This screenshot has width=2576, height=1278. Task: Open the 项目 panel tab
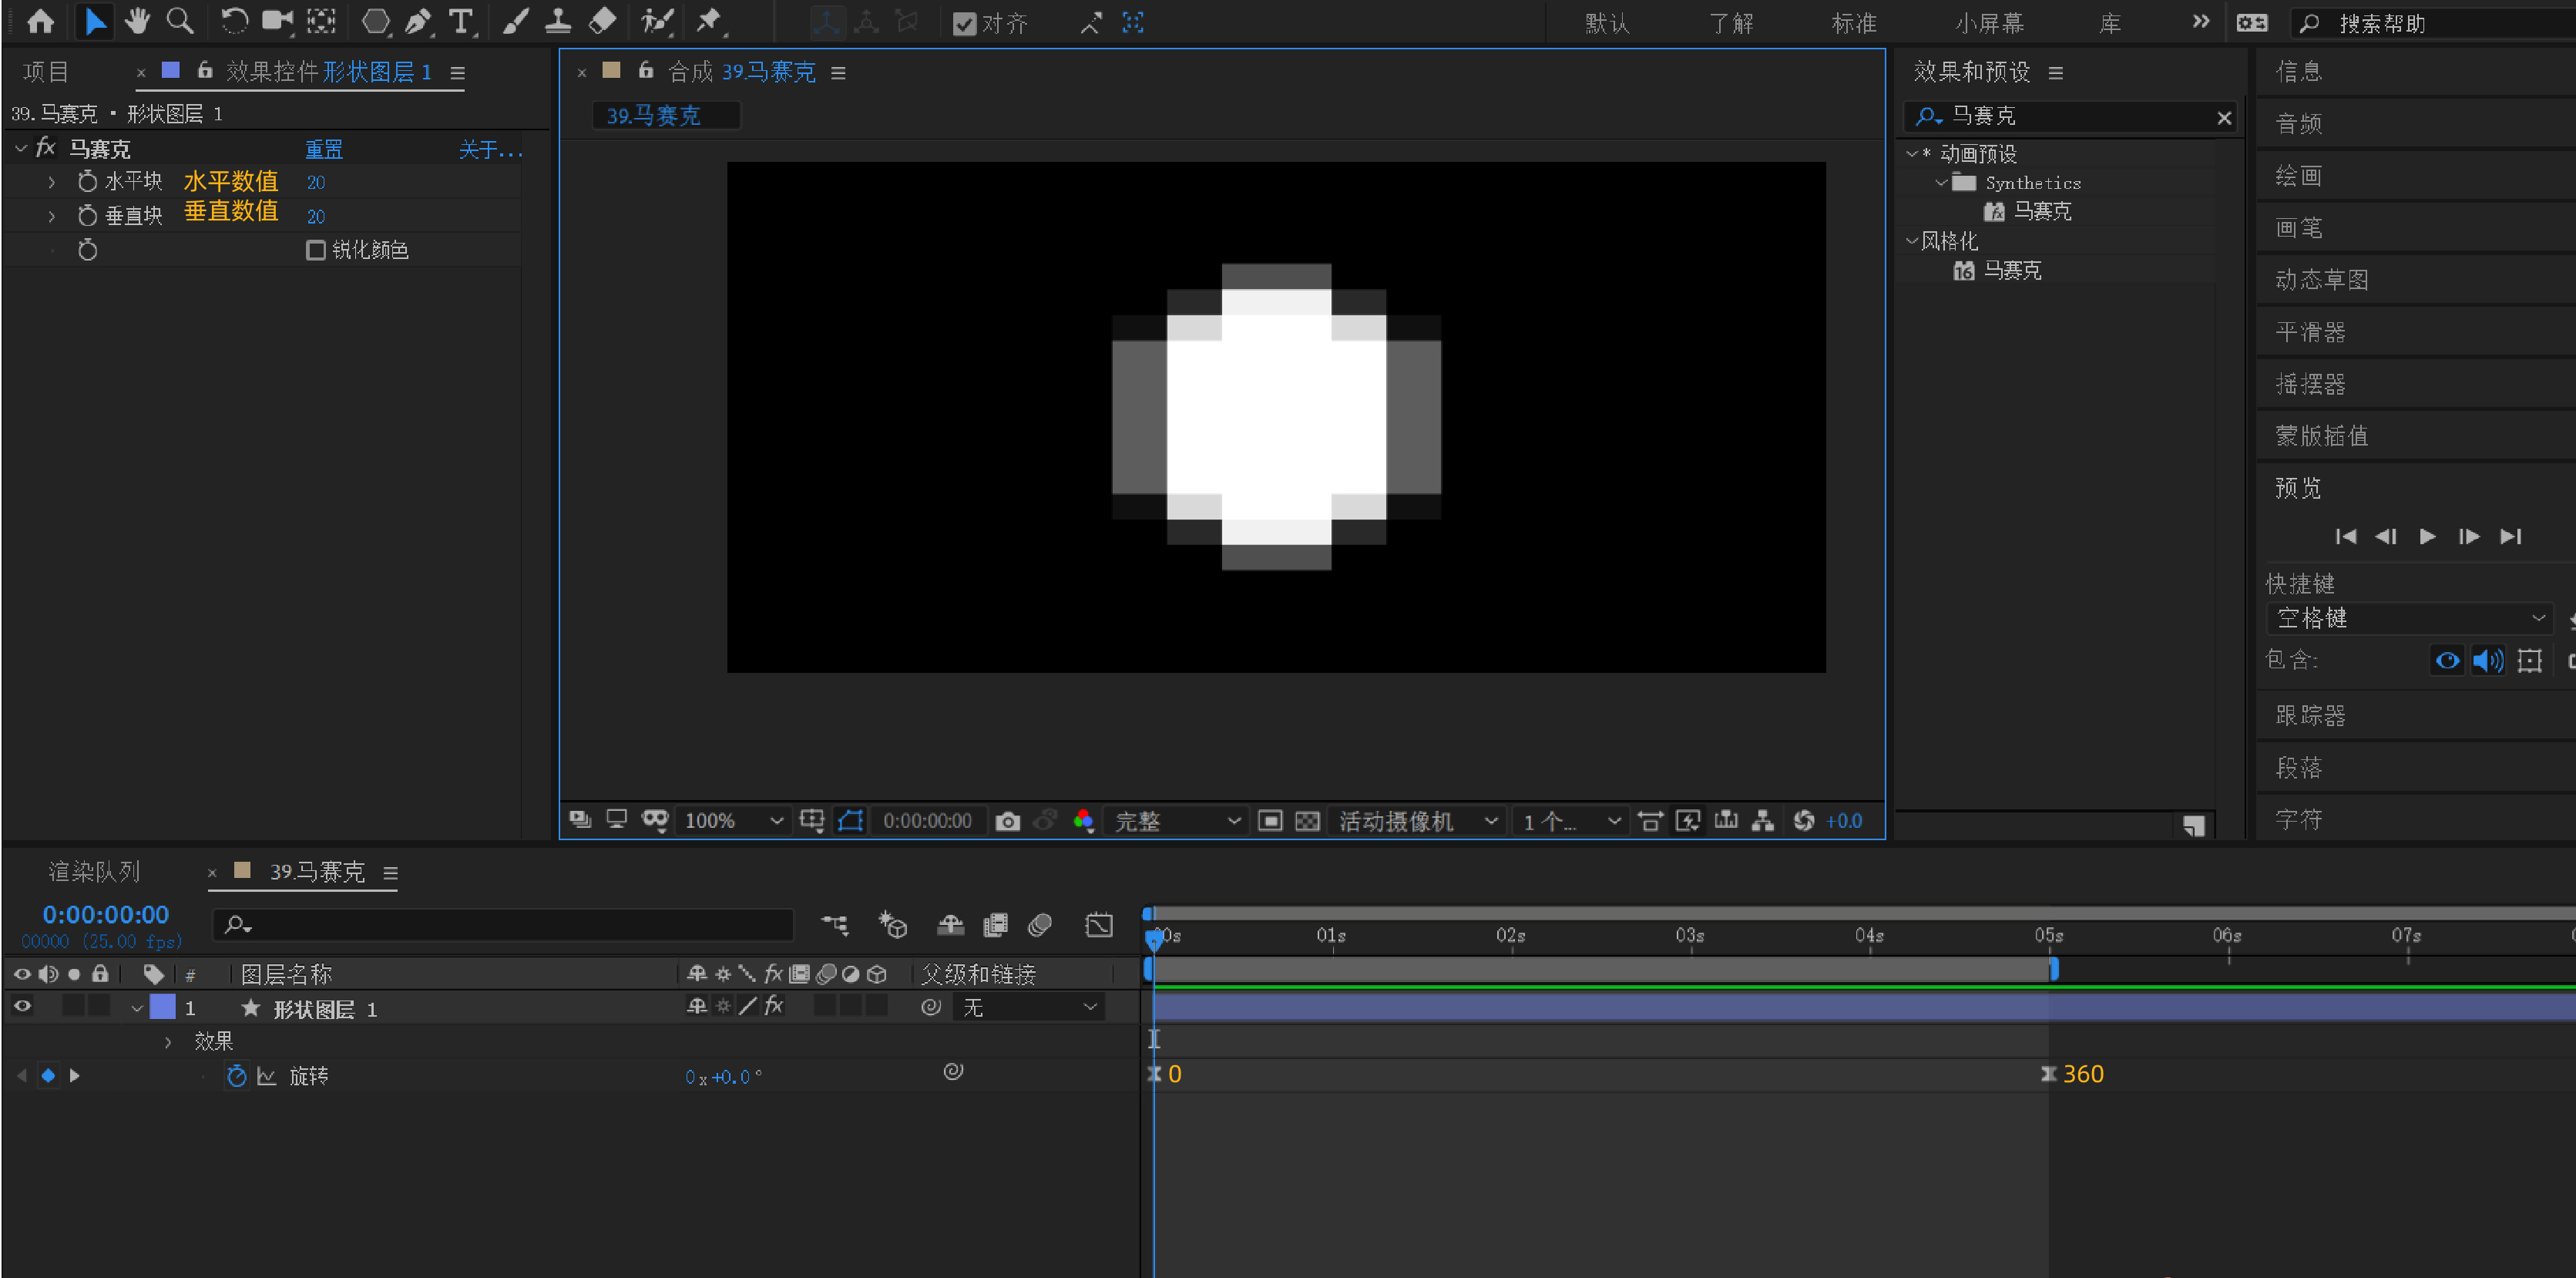[x=46, y=72]
